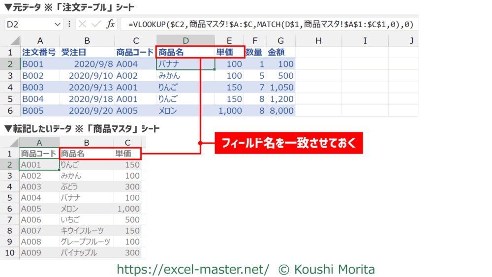Select column D header in 注文テーブル sheet
Viewport: 492px width, 277px height.
tap(185, 40)
